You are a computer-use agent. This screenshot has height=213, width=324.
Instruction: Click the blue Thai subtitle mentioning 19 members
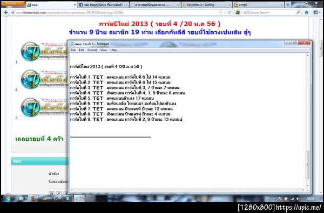160,32
